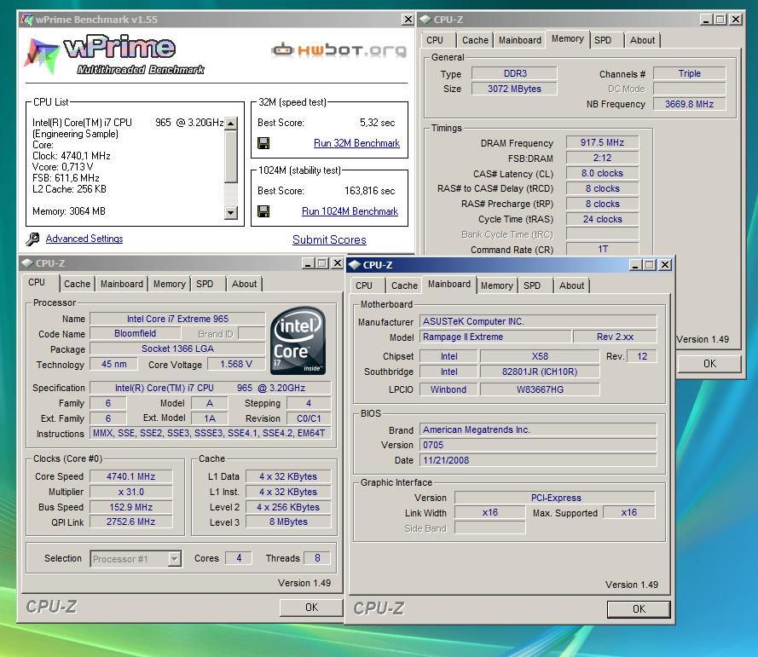Click the Channels # Triple field
The image size is (758, 657).
point(689,73)
